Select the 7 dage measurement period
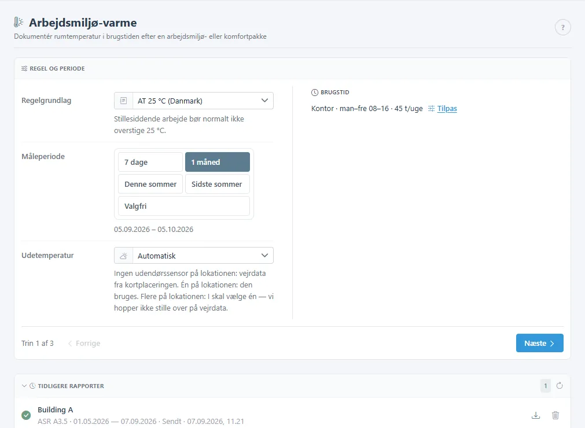Image resolution: width=585 pixels, height=428 pixels. point(150,162)
